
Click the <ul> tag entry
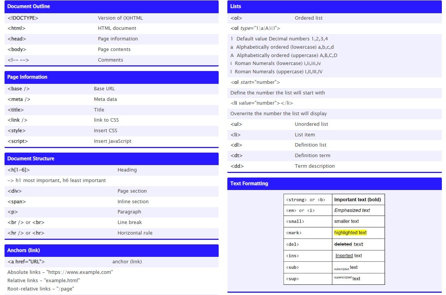pos(236,124)
